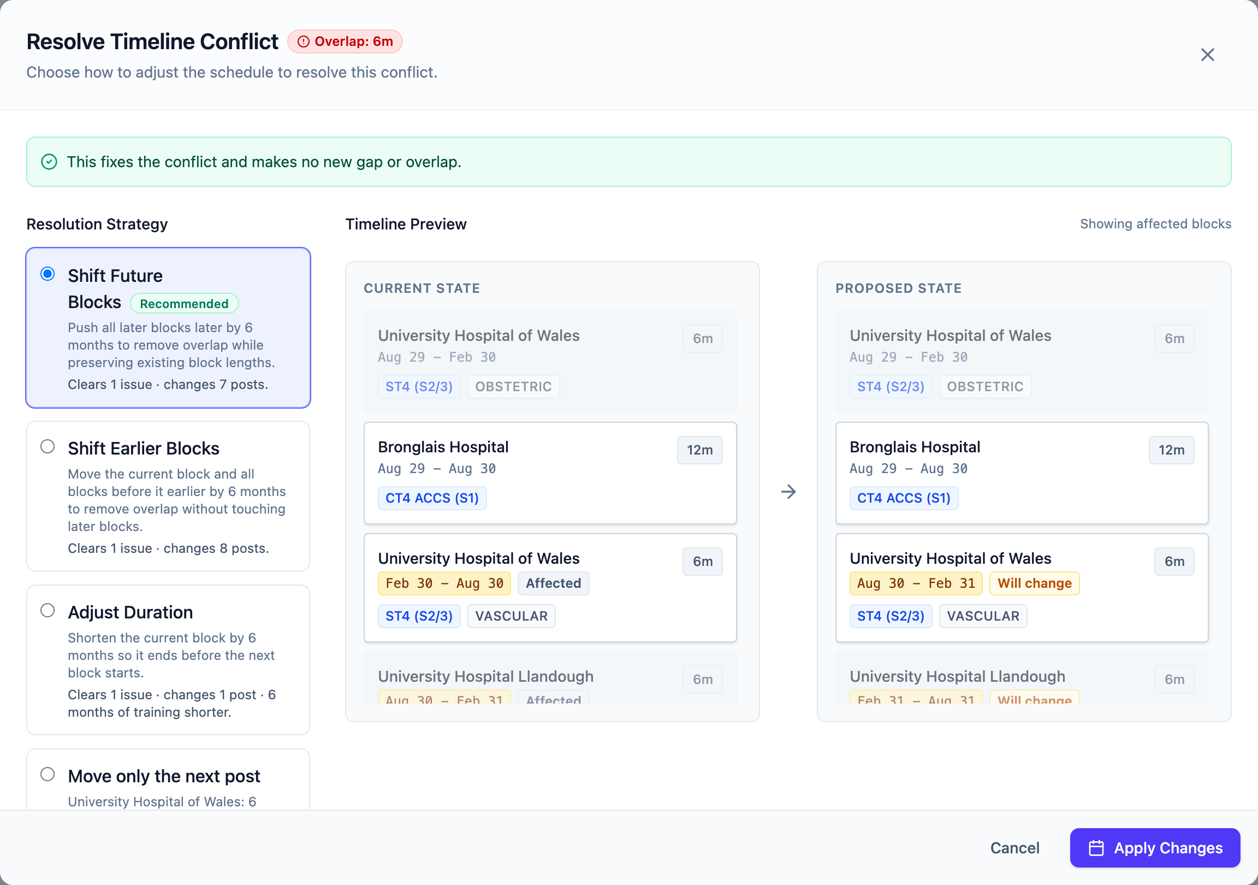Click the OBSTETRIC tag in Current State
Image resolution: width=1258 pixels, height=885 pixels.
(x=513, y=387)
